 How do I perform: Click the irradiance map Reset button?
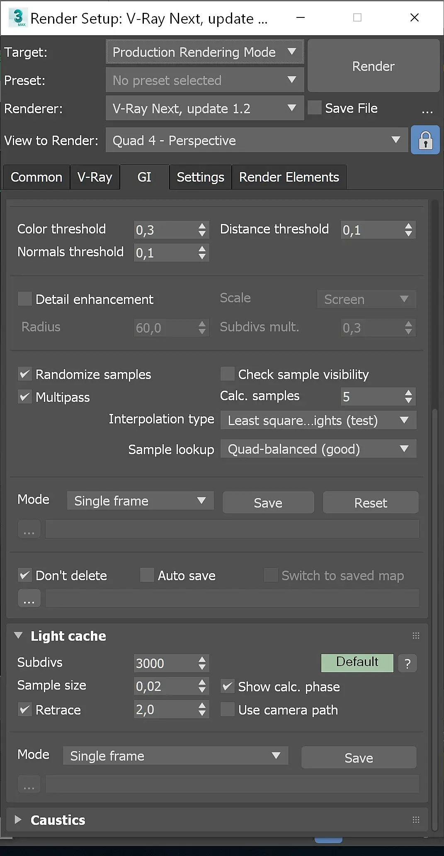point(370,503)
